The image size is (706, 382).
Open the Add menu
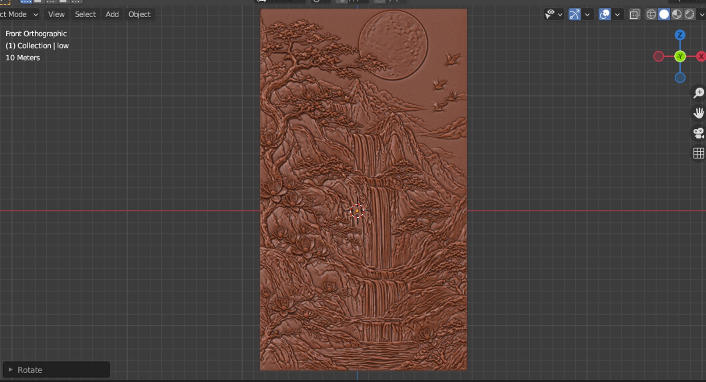[112, 14]
